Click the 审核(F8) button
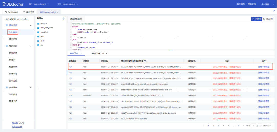Screen dimensions: 277x132 pyautogui.click(x=256, y=19)
